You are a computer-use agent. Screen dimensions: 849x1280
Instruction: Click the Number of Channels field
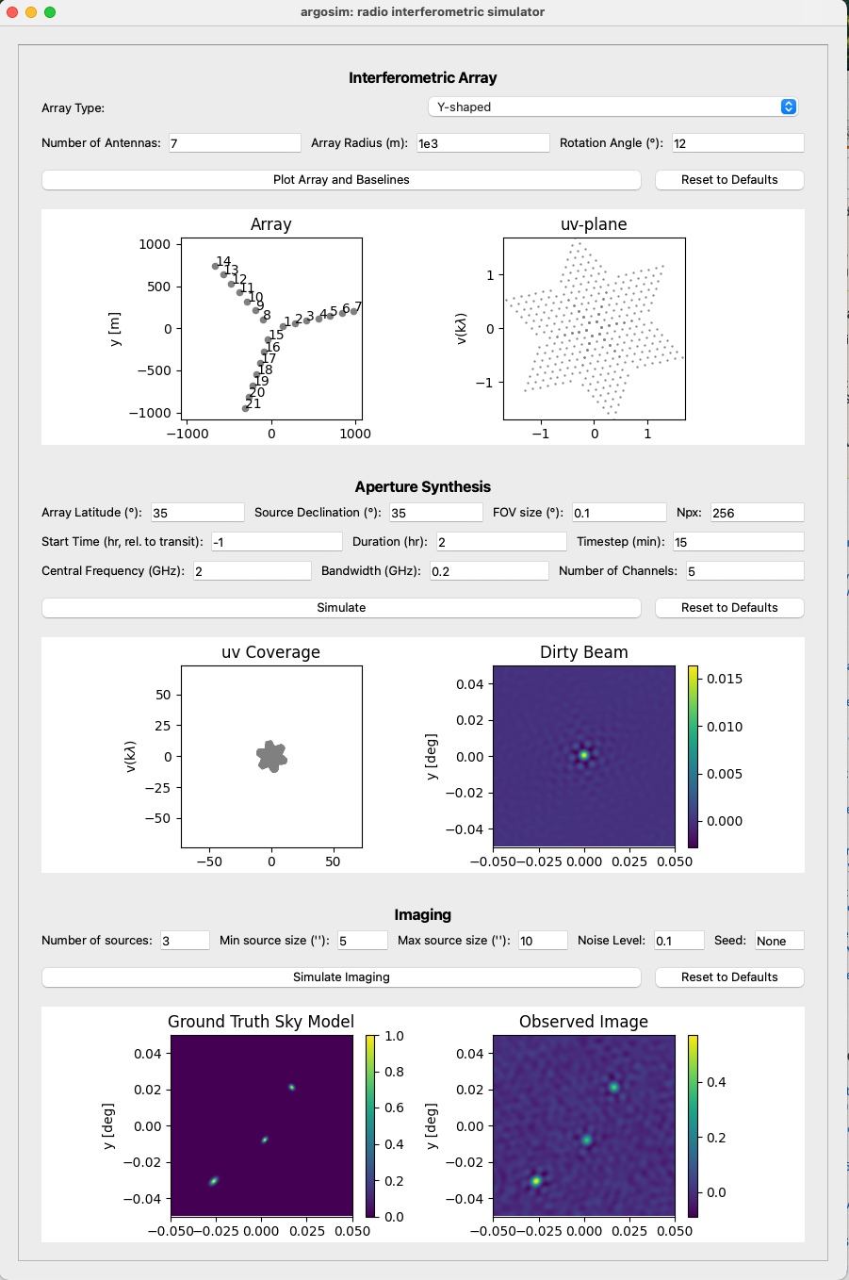click(x=744, y=571)
